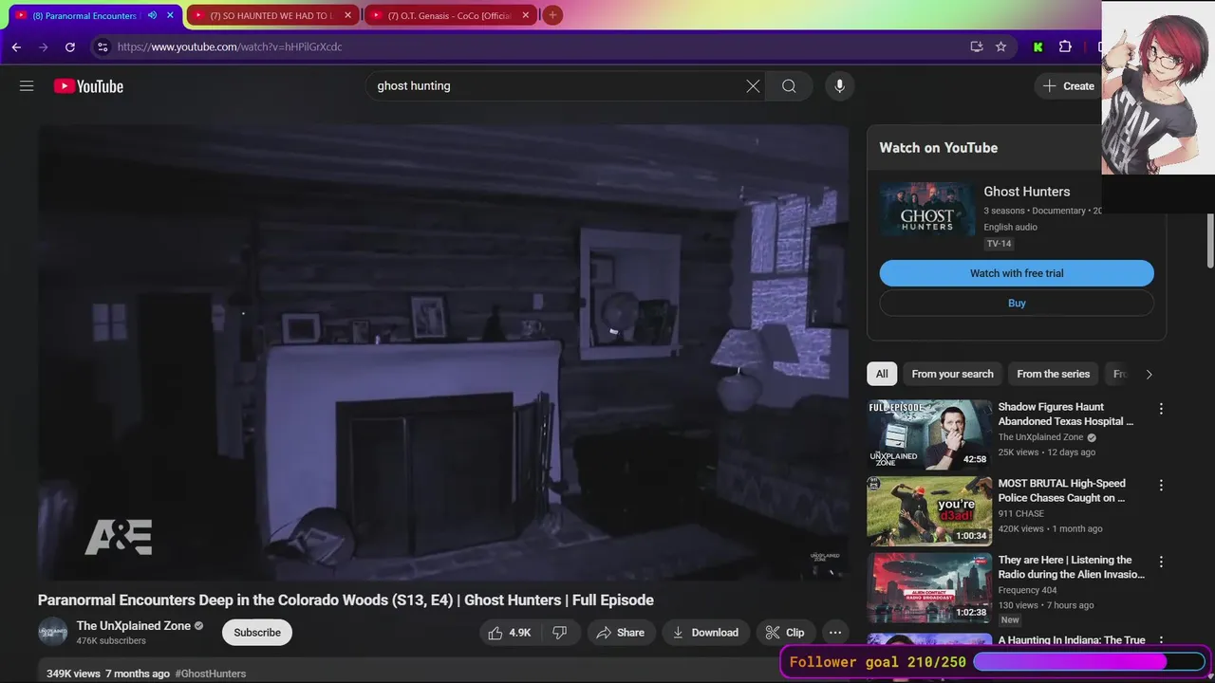1215x683 pixels.
Task: Create a Clip from the video
Action: pos(786,633)
